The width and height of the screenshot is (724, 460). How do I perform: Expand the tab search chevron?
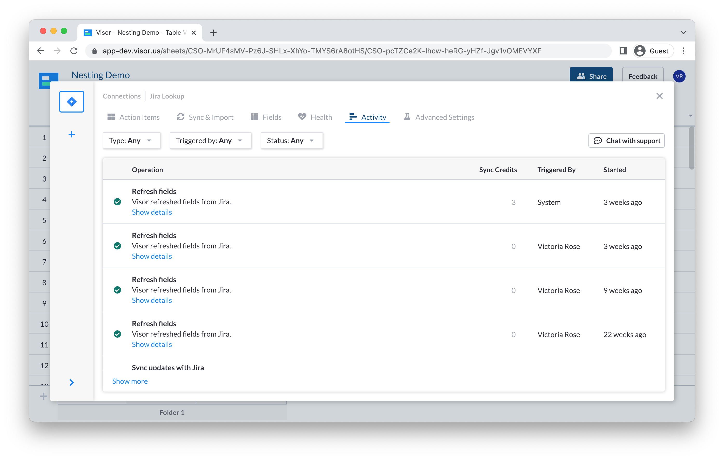coord(683,32)
